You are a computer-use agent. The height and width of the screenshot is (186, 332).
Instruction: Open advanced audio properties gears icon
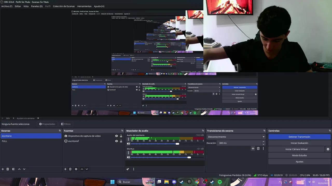tap(128, 169)
